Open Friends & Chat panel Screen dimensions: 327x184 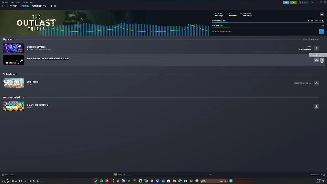coord(318,175)
